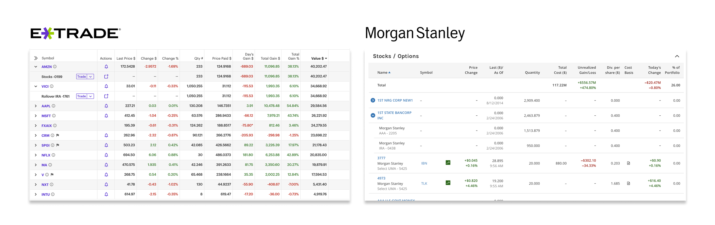Open cost basis document icon for TLK

click(x=628, y=183)
